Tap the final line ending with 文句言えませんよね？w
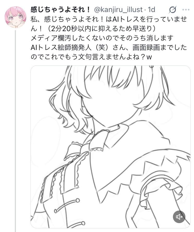Viewport: 194px width, 232px height. [91, 57]
